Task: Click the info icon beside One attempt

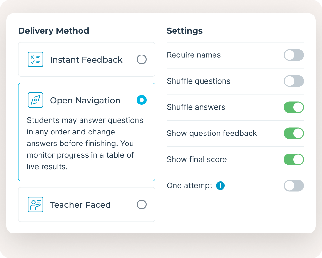Action: [220, 186]
